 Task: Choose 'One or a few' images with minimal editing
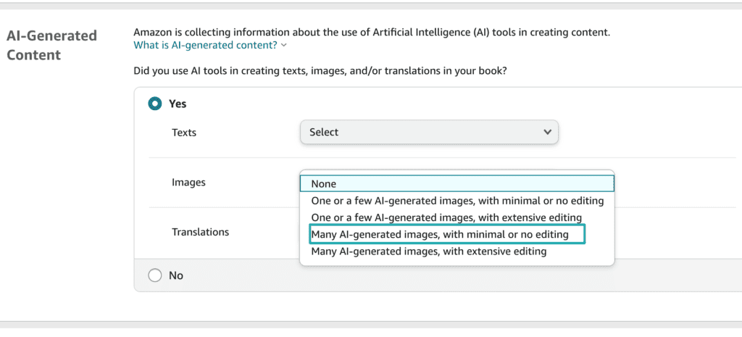point(457,201)
